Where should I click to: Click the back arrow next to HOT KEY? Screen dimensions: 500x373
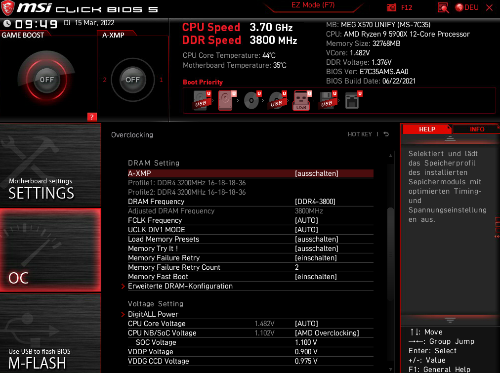386,134
